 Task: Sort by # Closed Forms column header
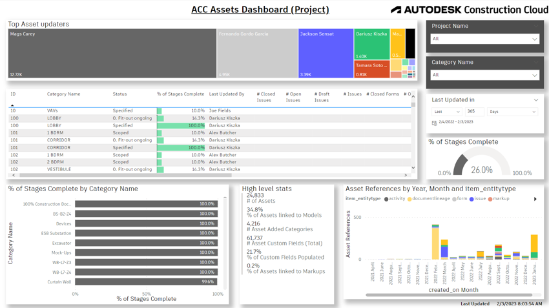(x=382, y=94)
